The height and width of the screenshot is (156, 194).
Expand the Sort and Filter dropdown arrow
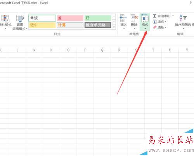184,29
